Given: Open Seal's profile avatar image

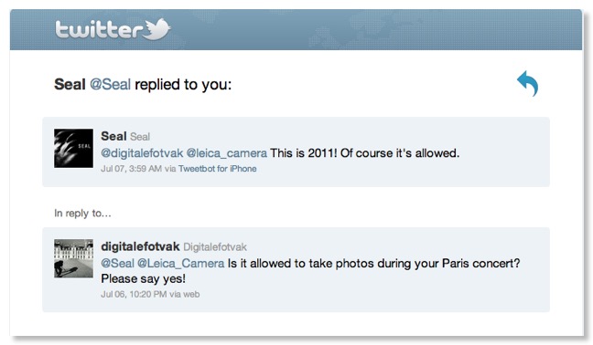Looking at the screenshot, I should click(73, 148).
